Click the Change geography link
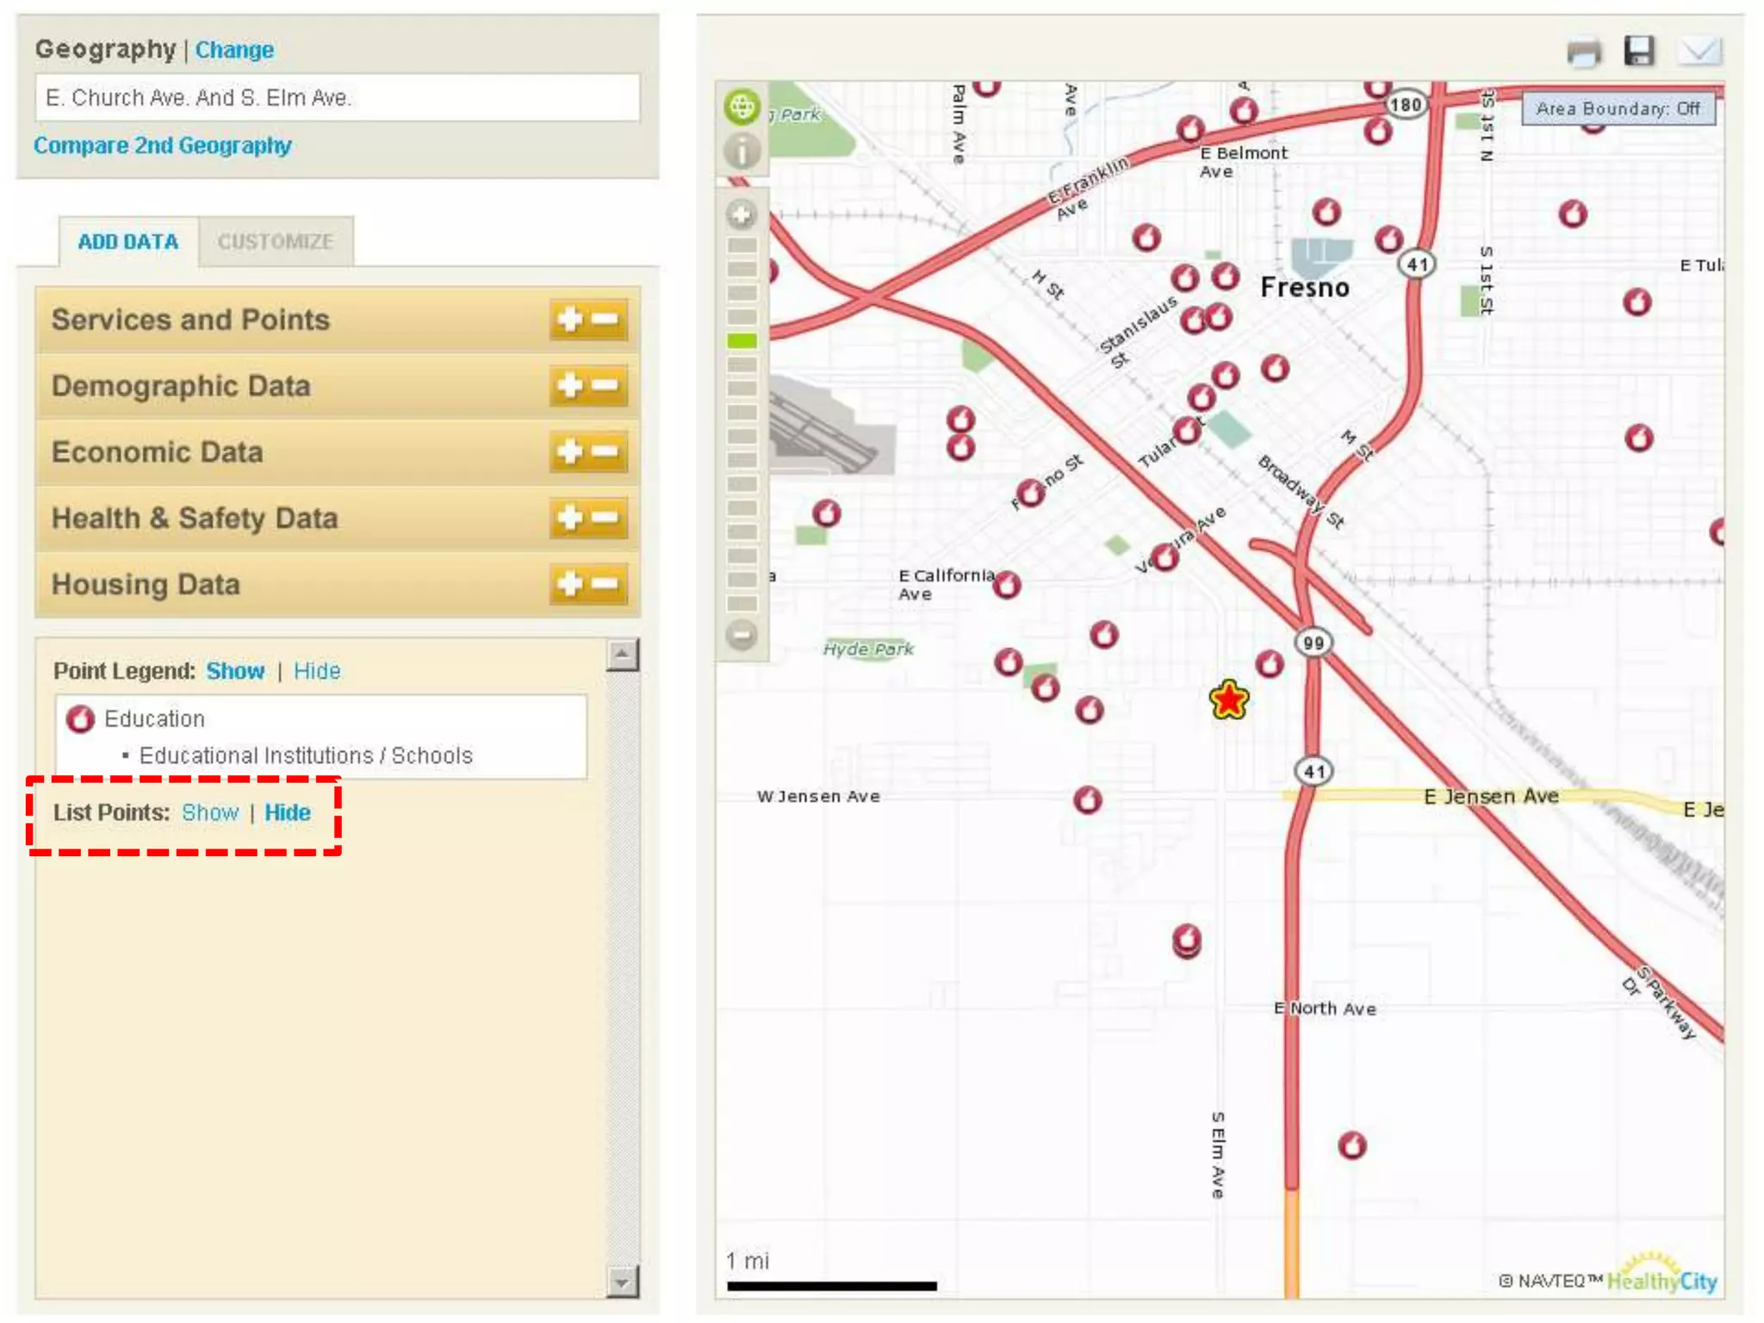The height and width of the screenshot is (1323, 1764). click(x=234, y=50)
